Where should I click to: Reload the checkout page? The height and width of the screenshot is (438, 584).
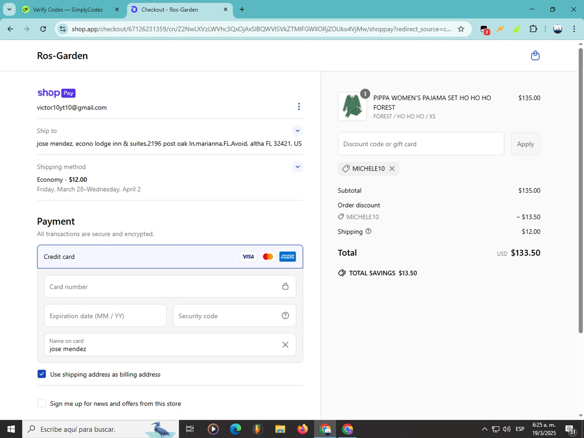click(43, 29)
